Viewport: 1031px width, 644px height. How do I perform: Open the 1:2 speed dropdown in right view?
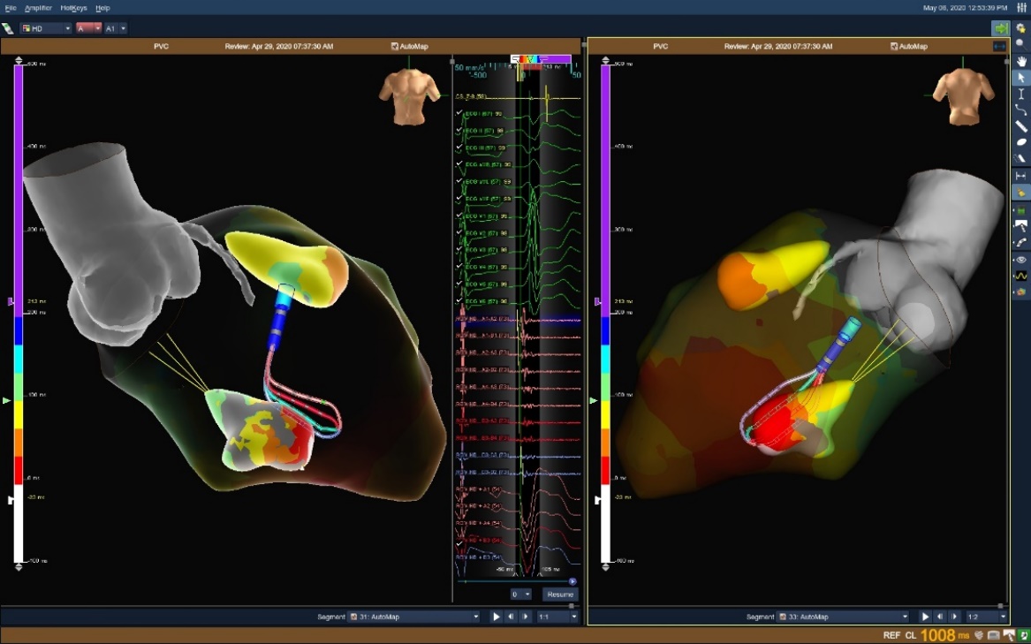tap(986, 617)
